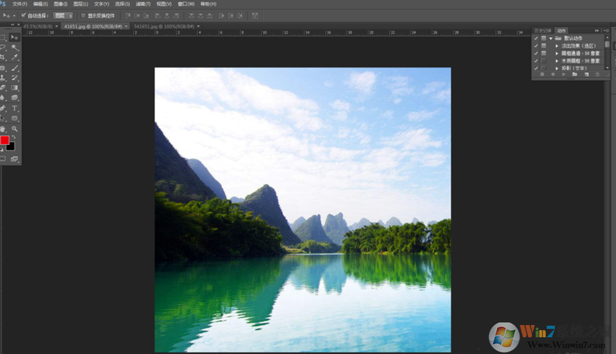Select the Move tool in the toolbox
The width and height of the screenshot is (616, 354).
(x=15, y=37)
